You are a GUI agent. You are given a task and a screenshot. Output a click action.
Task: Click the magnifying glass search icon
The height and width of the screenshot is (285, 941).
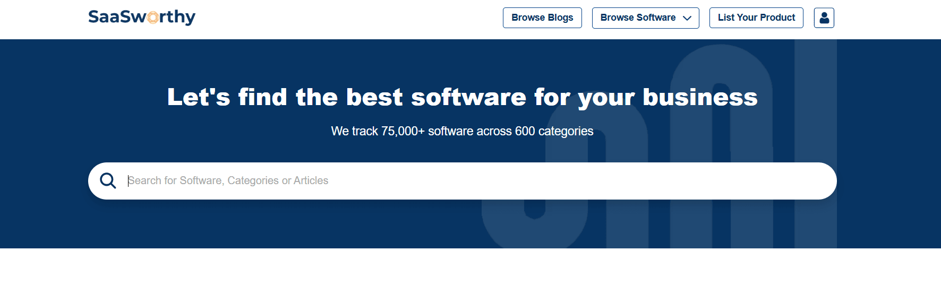[x=108, y=181]
